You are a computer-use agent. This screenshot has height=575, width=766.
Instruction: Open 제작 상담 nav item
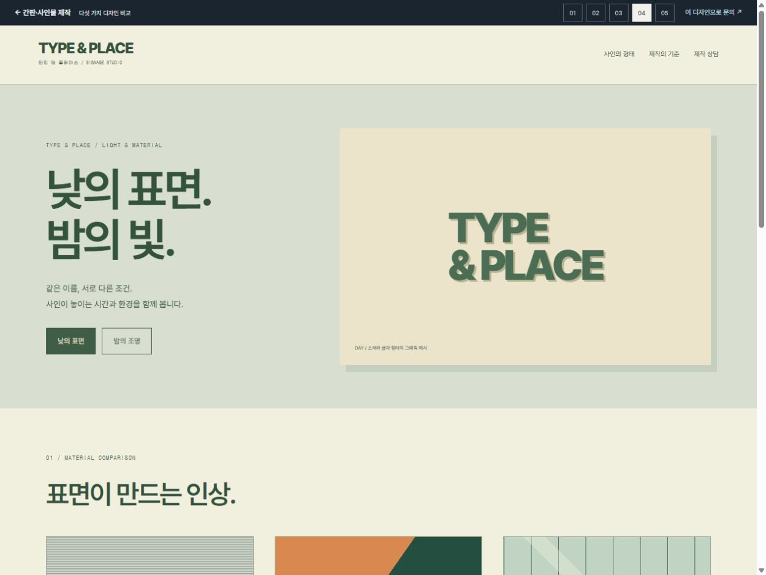click(706, 54)
